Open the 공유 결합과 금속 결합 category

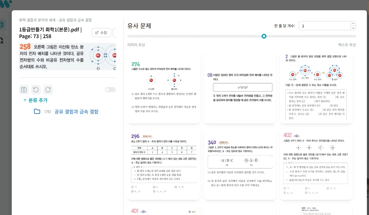point(76,112)
